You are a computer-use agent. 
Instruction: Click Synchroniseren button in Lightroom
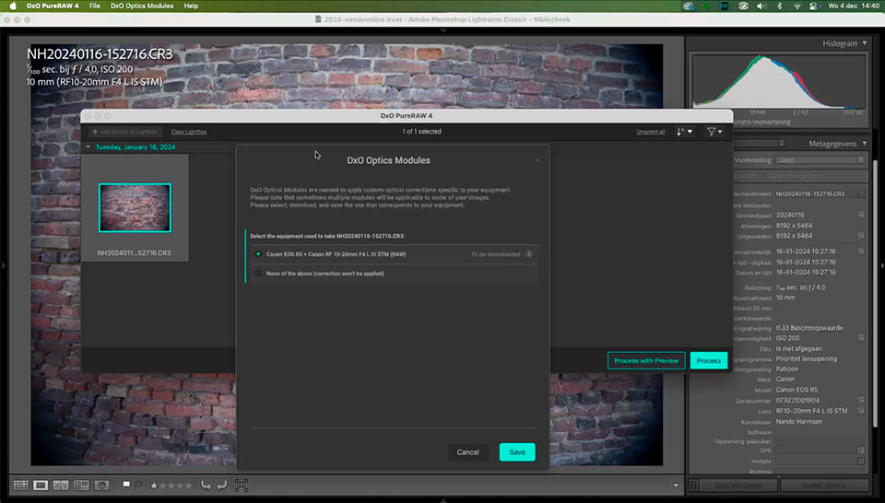(737, 485)
